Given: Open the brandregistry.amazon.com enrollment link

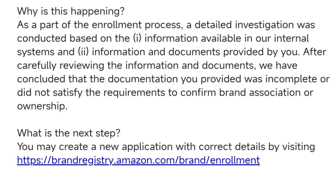Looking at the screenshot, I should point(138,160).
